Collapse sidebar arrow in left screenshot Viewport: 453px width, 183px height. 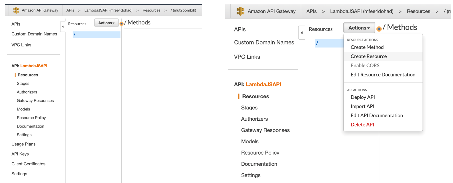[63, 27]
